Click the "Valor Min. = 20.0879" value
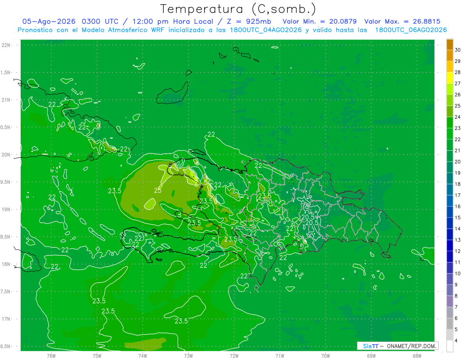Viewport: 468px width, 361px height. tap(320, 21)
